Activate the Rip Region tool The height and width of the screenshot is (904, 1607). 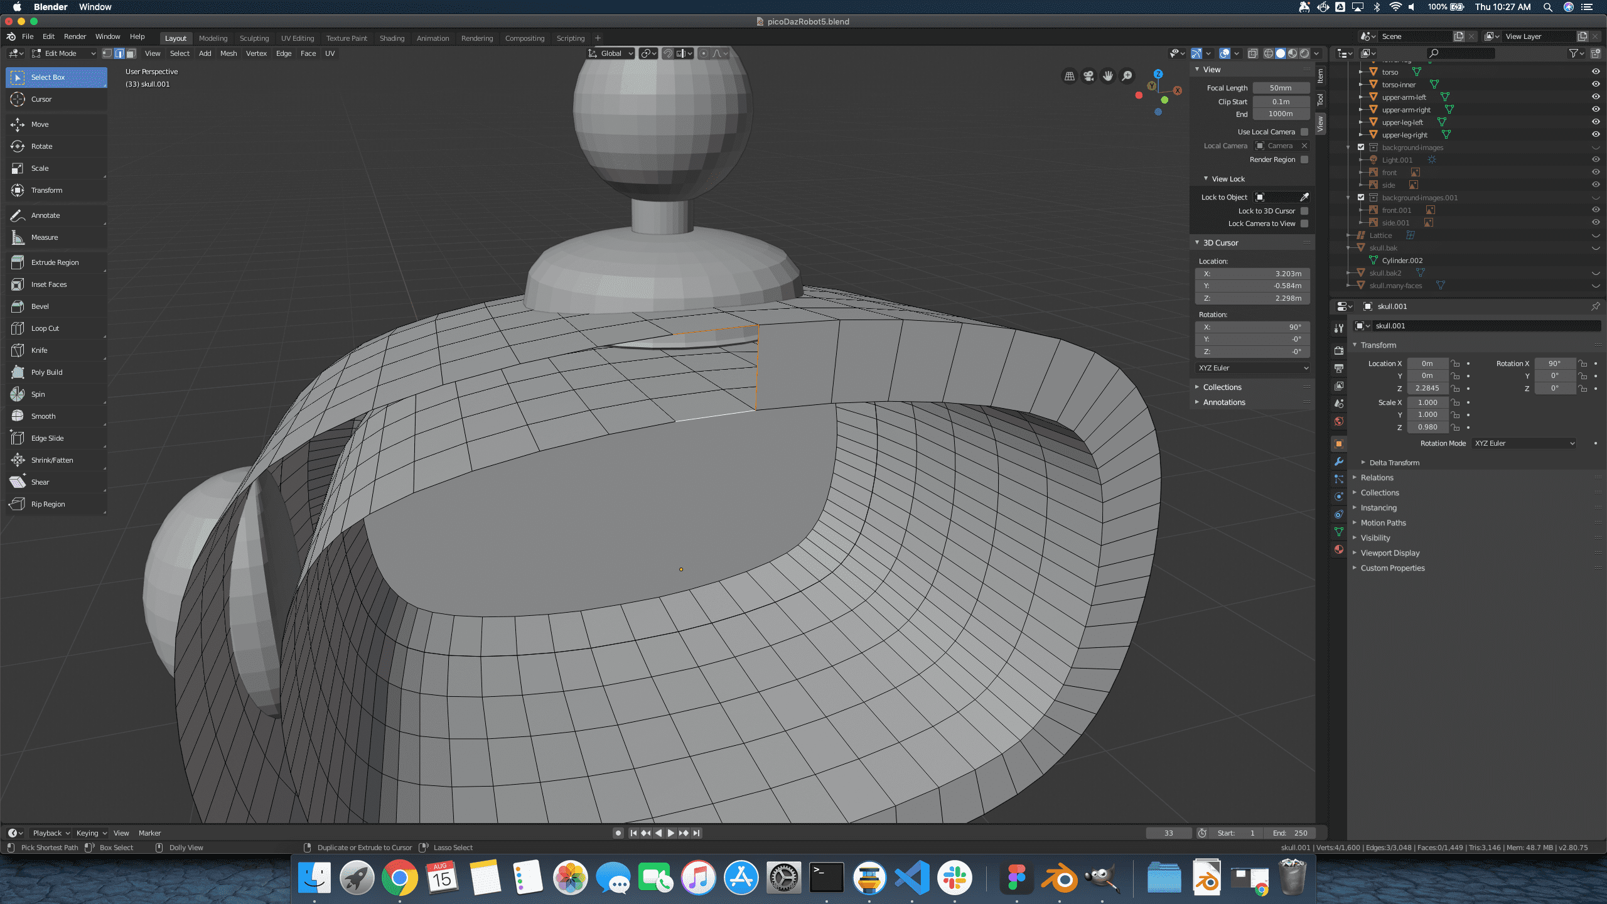(56, 504)
